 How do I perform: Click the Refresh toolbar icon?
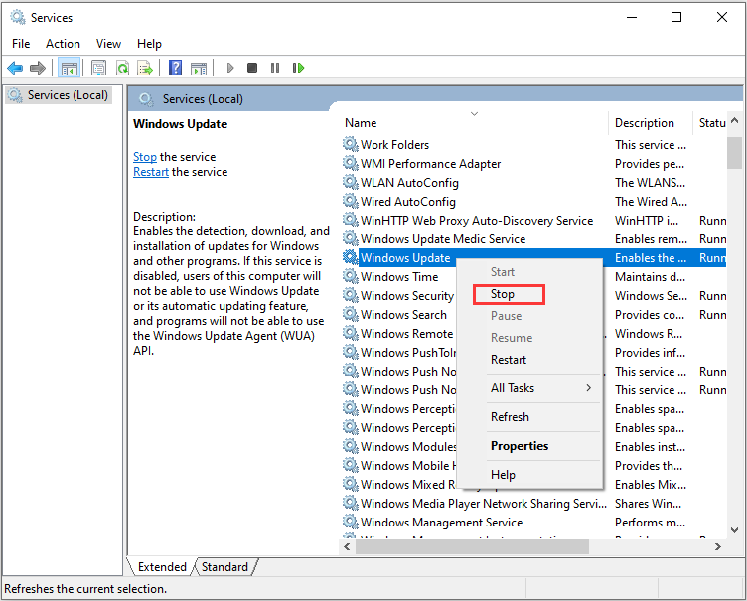click(x=122, y=69)
